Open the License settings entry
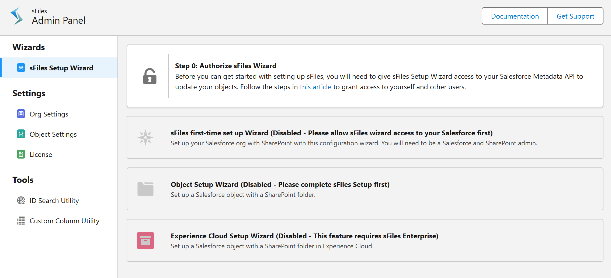This screenshot has height=278, width=611. [x=41, y=155]
